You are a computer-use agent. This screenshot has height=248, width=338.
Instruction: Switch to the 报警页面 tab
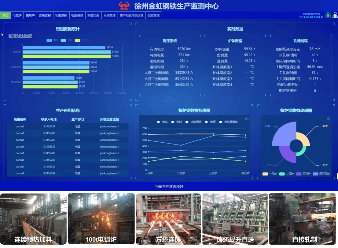(93, 15)
